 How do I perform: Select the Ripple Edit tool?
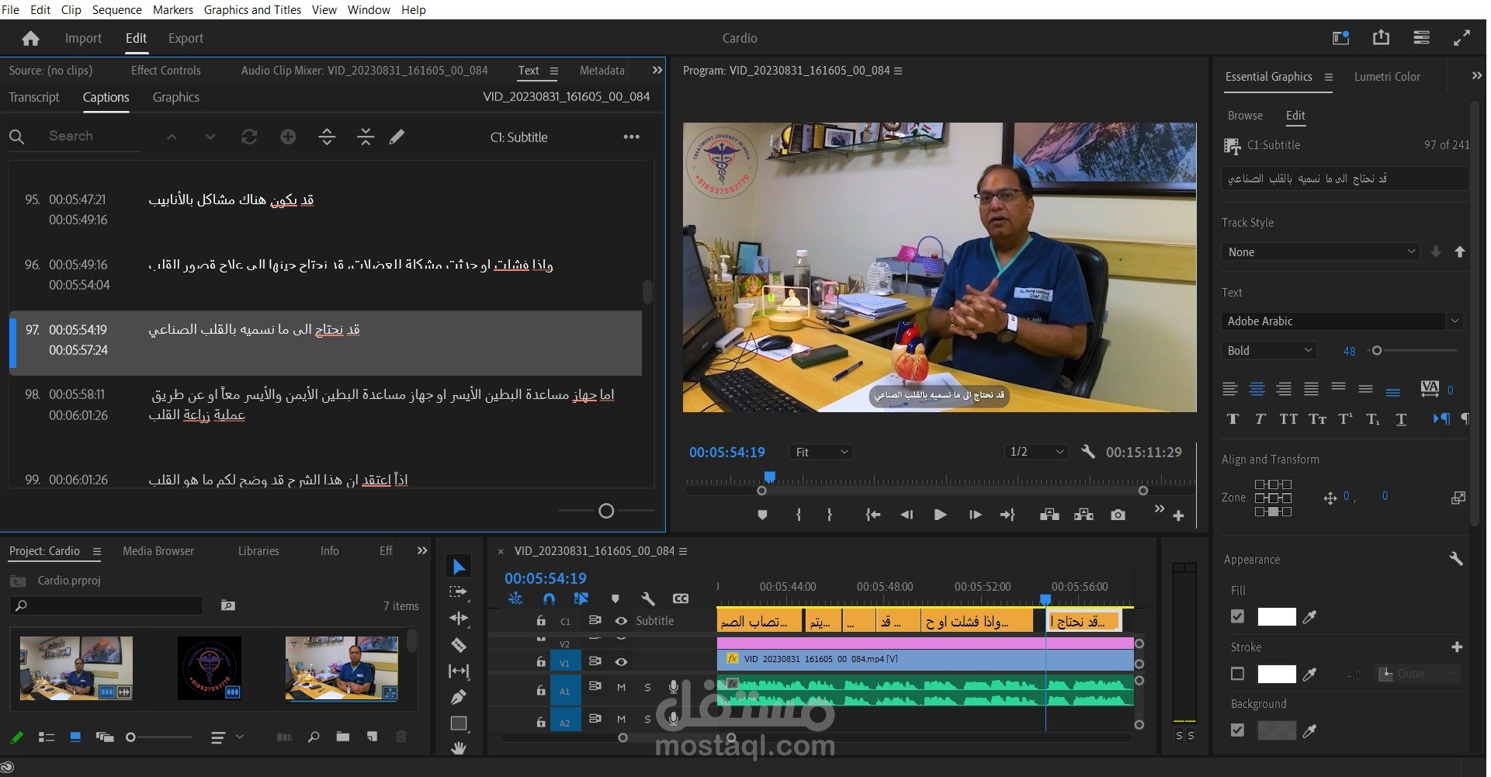click(459, 618)
